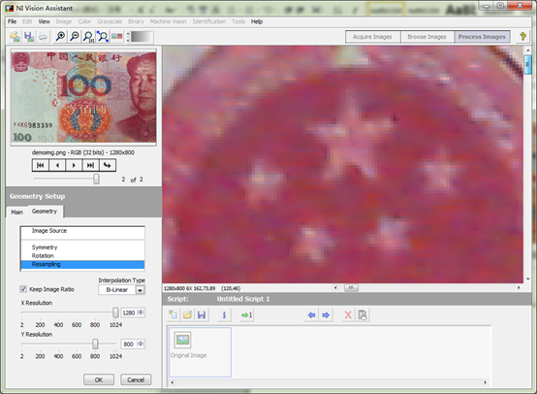Click the Print Image toolbar icon

(43, 36)
